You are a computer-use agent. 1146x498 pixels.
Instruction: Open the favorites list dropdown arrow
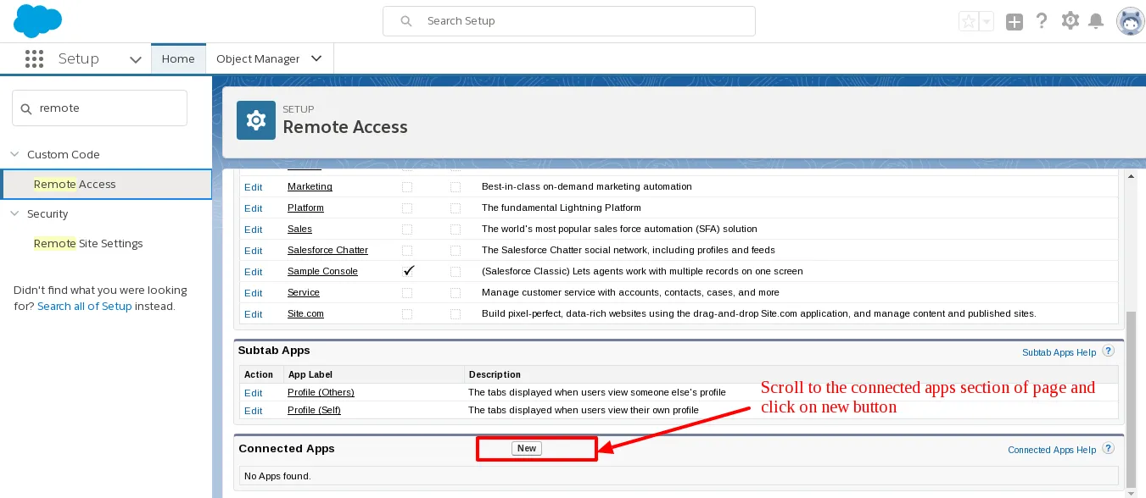tap(986, 23)
